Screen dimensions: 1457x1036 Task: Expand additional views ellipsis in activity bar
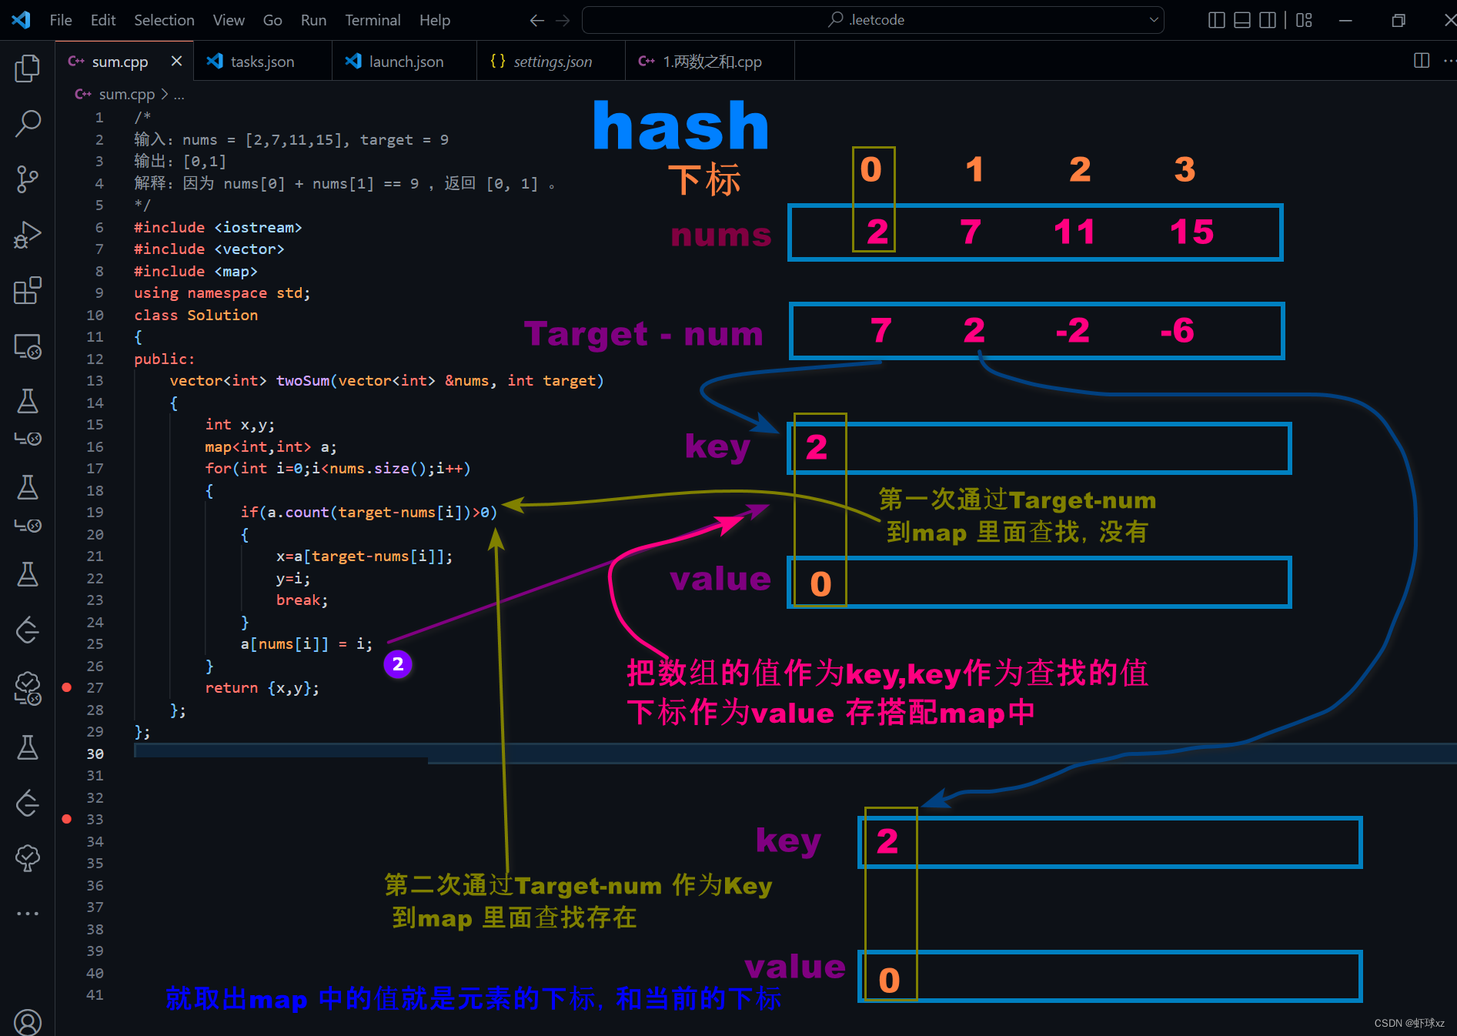(x=28, y=914)
